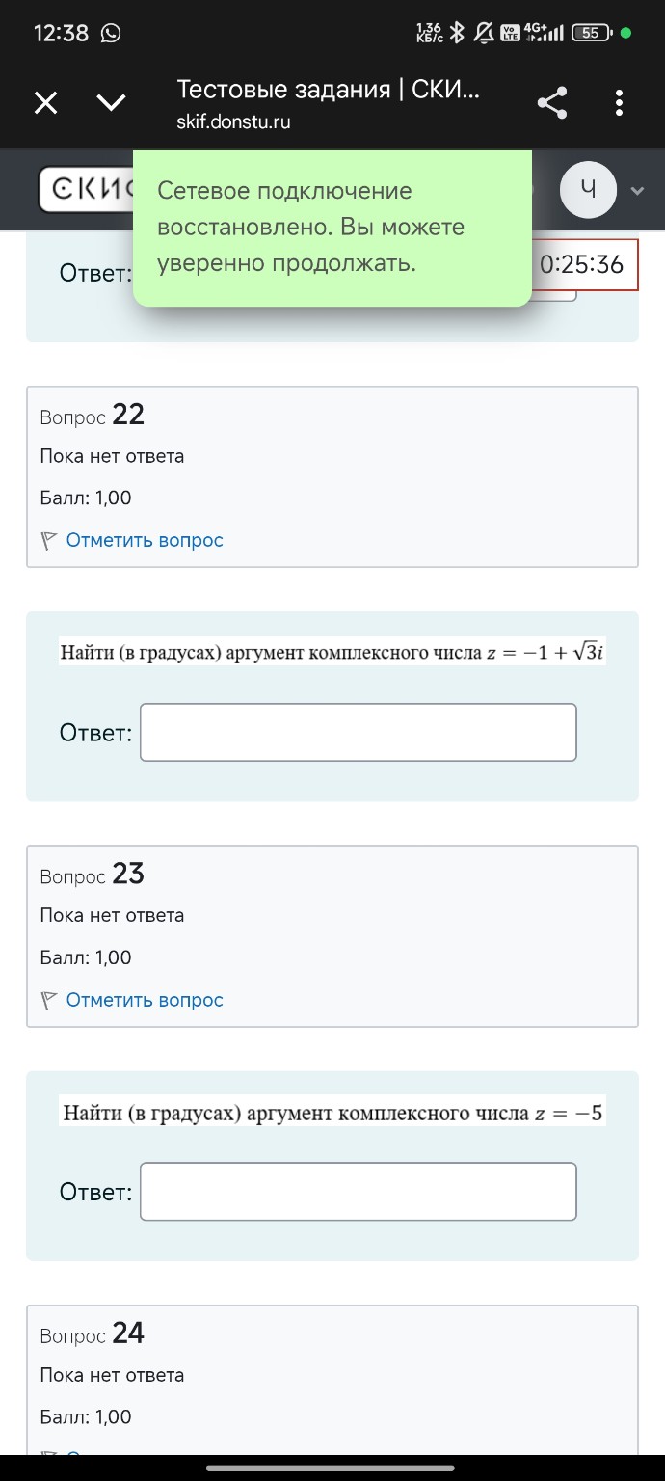Viewport: 665px width, 1481px height.
Task: Tap the flag icon next to Отметить вопрос for question 22
Action: coord(45,540)
